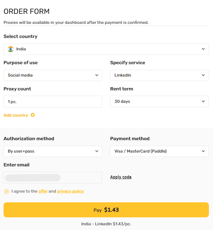Image resolution: width=213 pixels, height=230 pixels.
Task: Open the Purpose of use Social media dropdown
Action: click(x=53, y=75)
